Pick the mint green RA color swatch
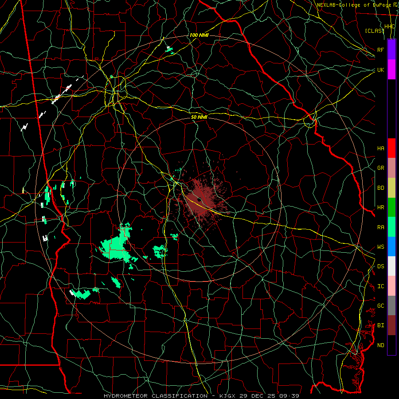Image resolution: width=399 pixels, height=399 pixels. click(391, 227)
